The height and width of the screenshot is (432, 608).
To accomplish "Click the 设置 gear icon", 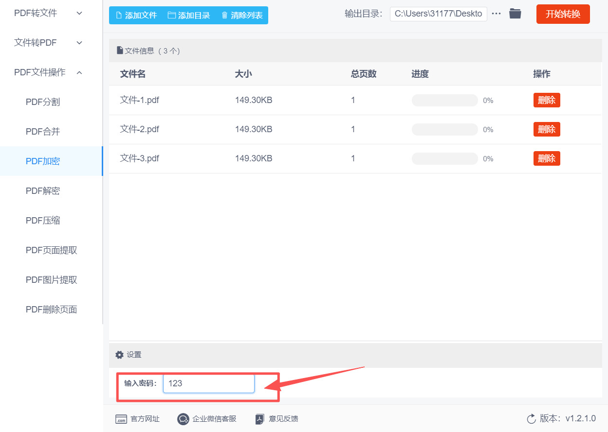I will click(x=119, y=355).
